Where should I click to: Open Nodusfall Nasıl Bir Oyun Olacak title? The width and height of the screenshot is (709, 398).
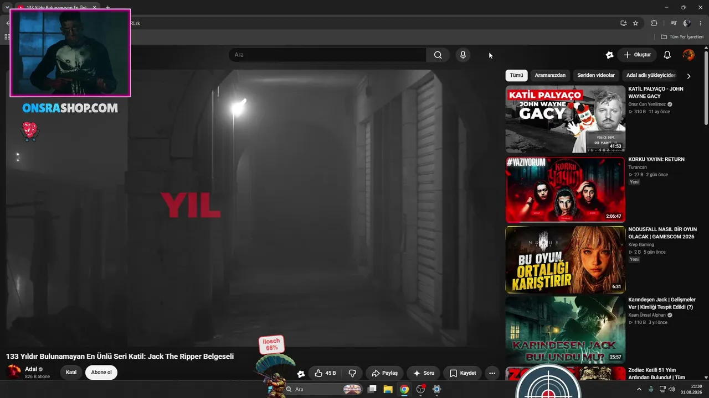click(662, 233)
